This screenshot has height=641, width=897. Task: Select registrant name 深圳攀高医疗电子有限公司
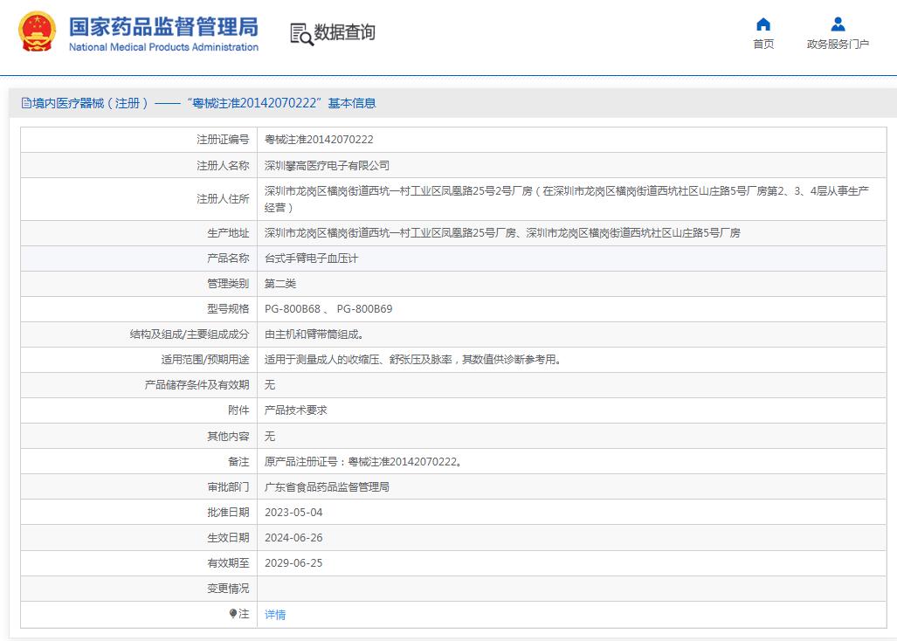click(x=327, y=165)
